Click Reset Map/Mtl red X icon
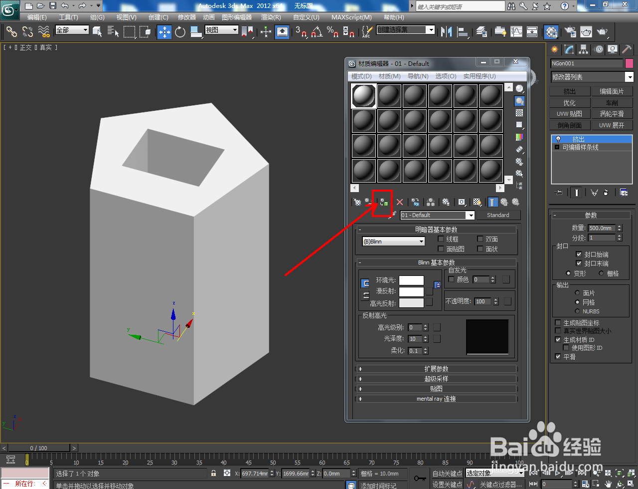This screenshot has width=638, height=489. point(400,202)
